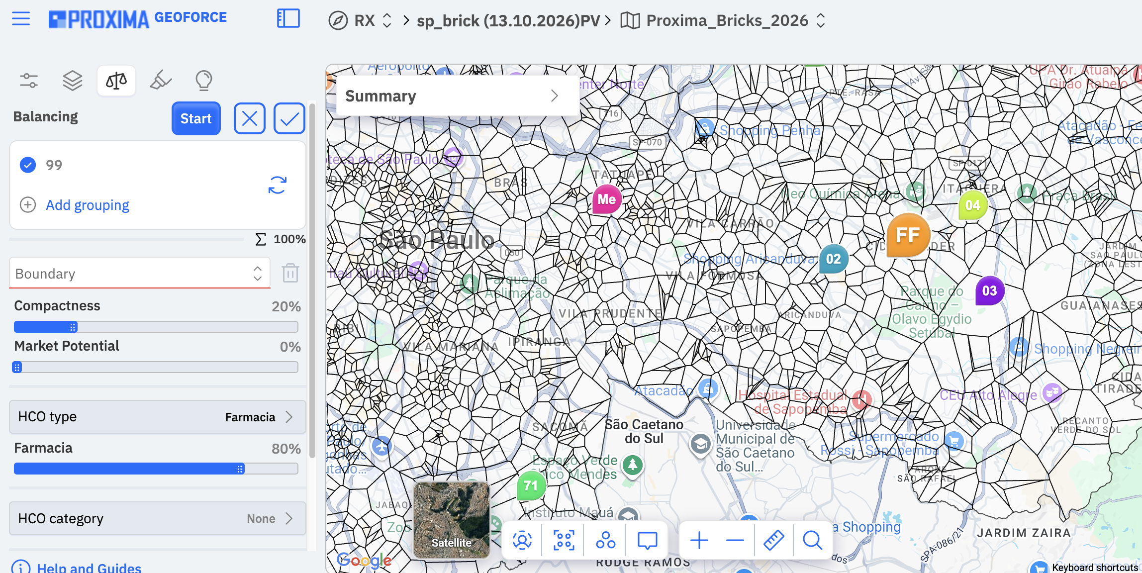The image size is (1142, 573).
Task: Select the 71 green map marker
Action: [x=531, y=485]
